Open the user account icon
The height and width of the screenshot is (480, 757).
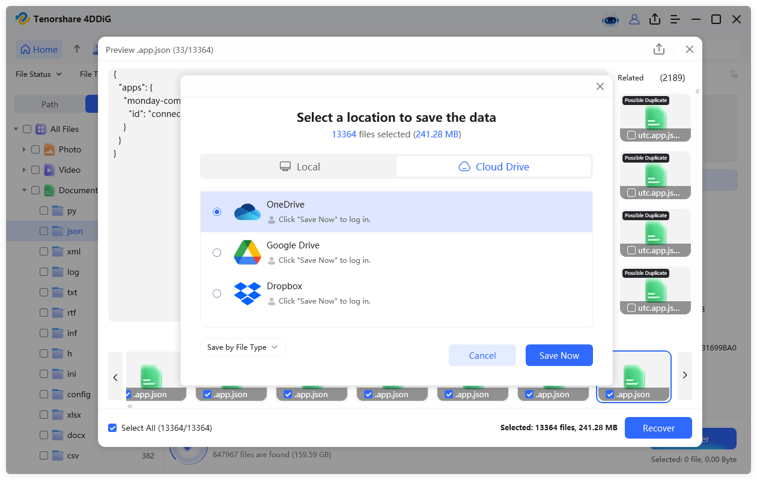[x=634, y=19]
